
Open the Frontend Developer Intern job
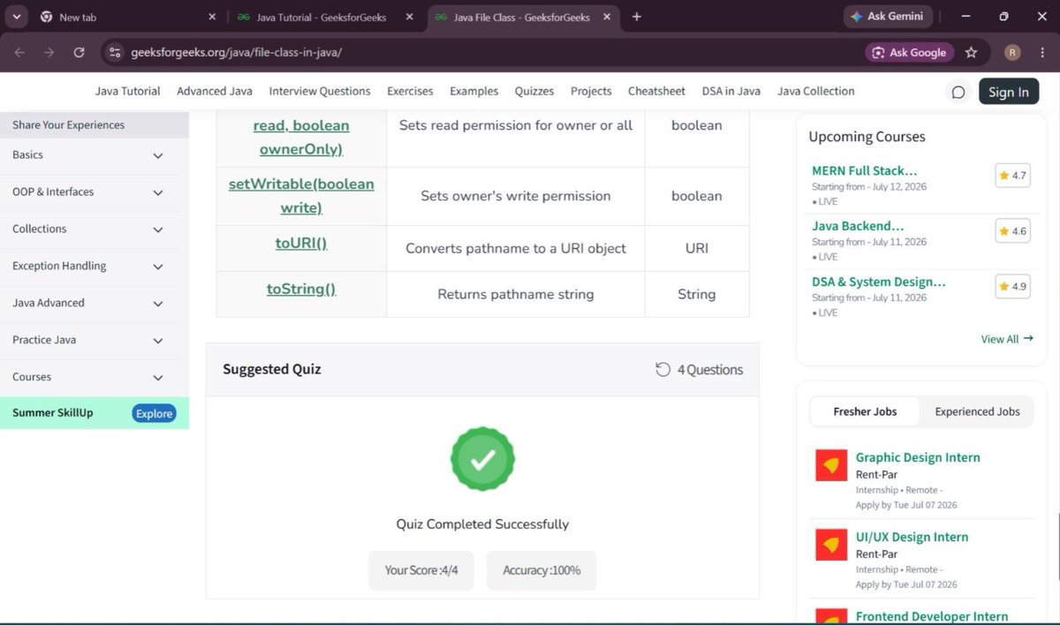932,616
